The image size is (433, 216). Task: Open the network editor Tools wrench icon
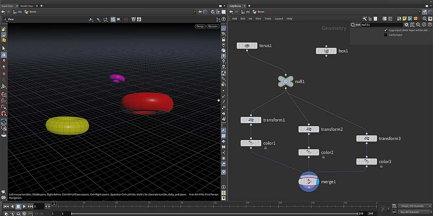[x=364, y=19]
